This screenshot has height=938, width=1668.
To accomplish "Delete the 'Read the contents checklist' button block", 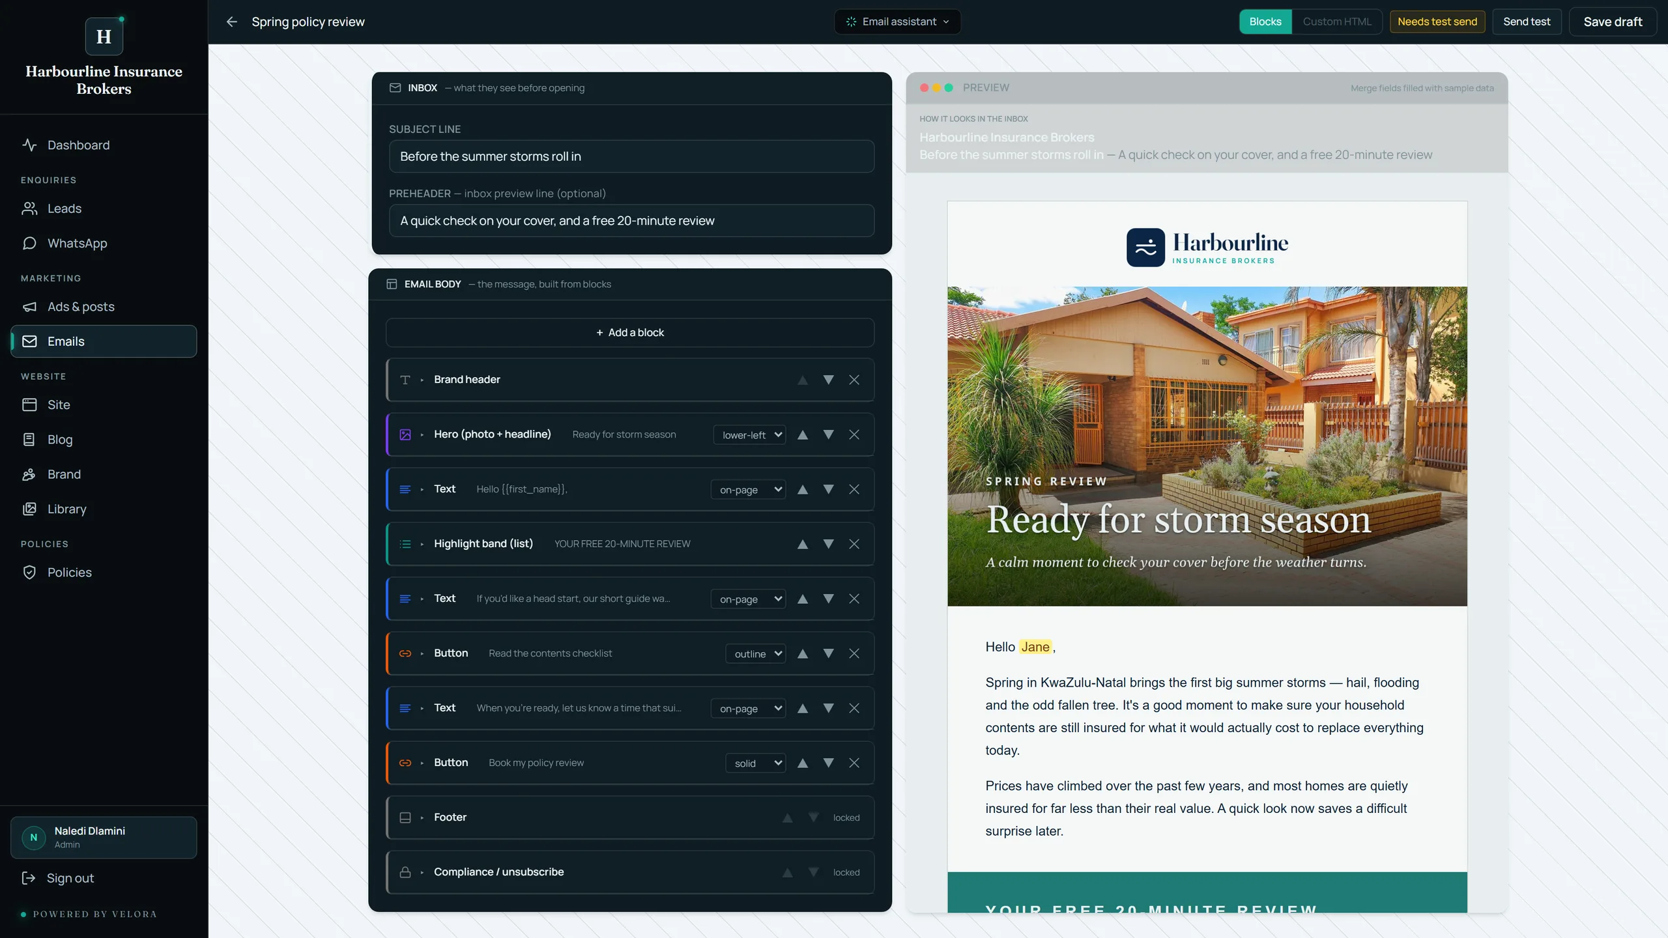I will click(854, 653).
